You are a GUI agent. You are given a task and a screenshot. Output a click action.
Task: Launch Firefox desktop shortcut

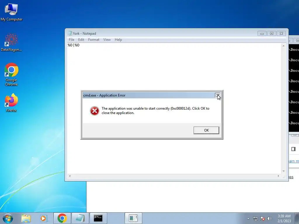click(x=11, y=103)
